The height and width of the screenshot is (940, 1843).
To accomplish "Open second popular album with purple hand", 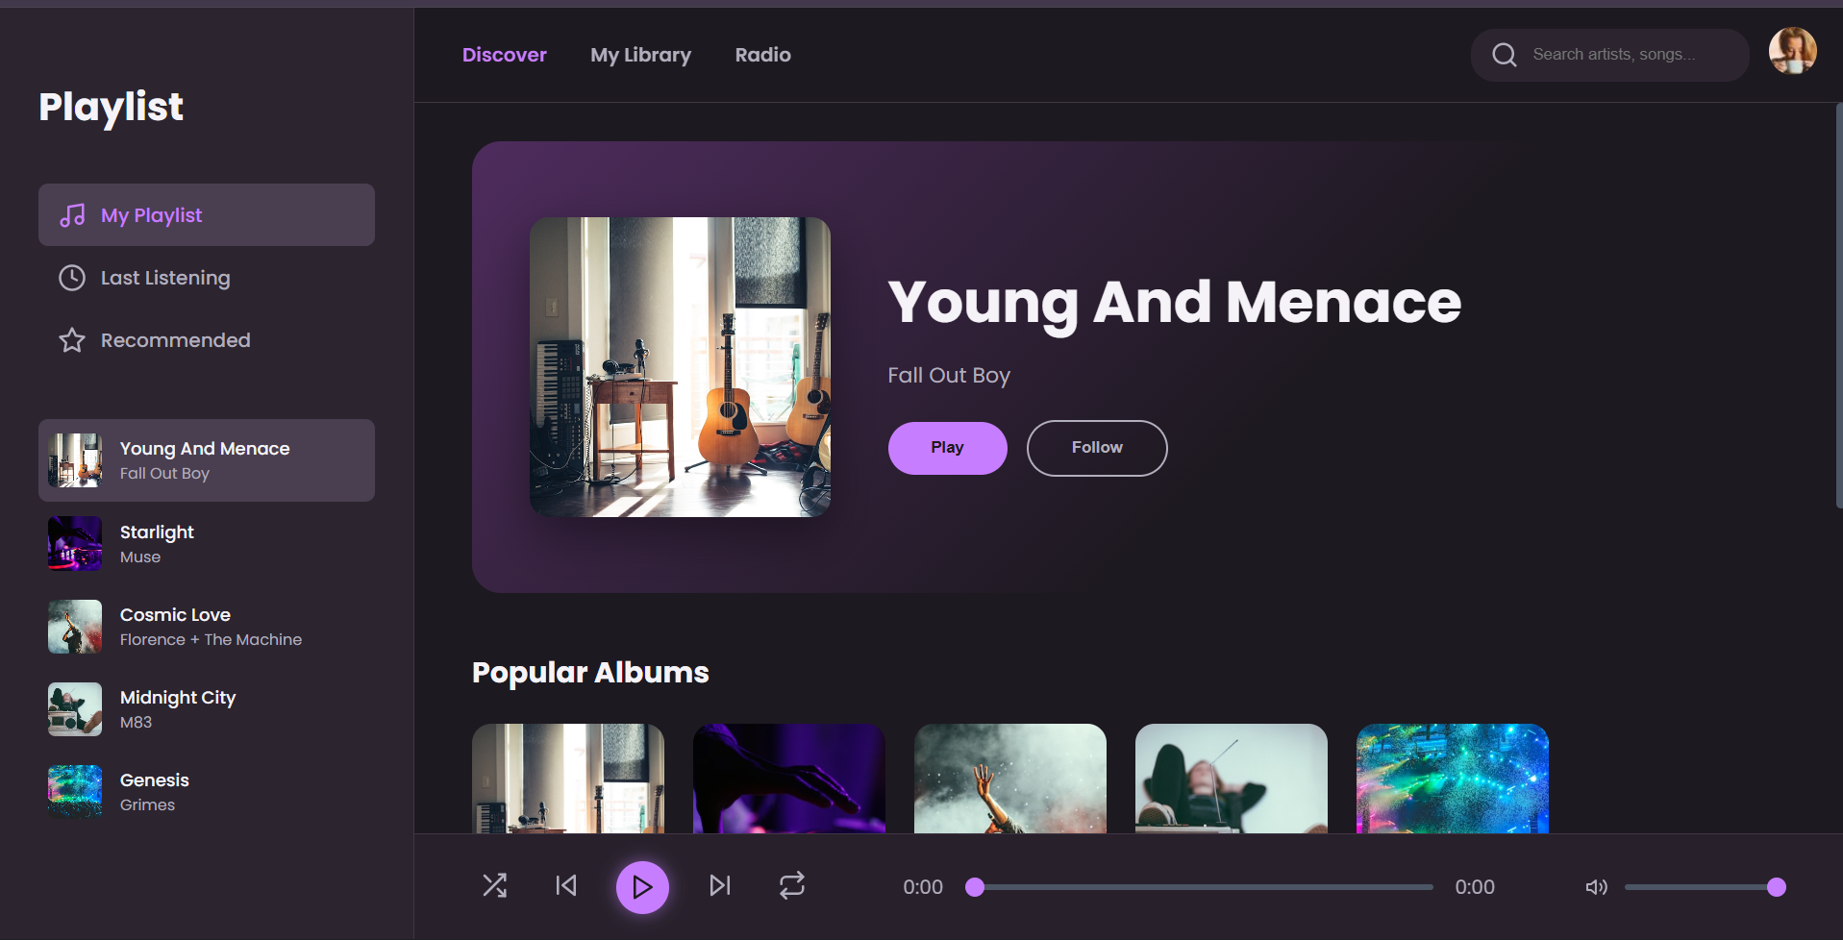I will tap(789, 779).
